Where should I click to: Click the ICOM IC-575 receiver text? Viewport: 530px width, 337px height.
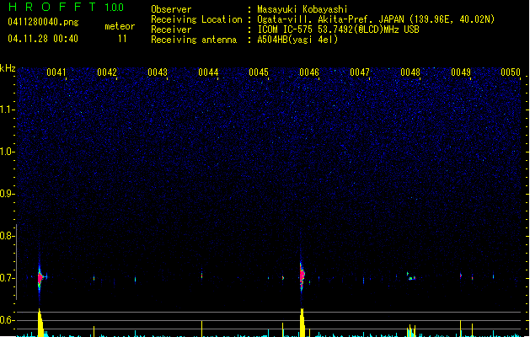pyautogui.click(x=338, y=29)
